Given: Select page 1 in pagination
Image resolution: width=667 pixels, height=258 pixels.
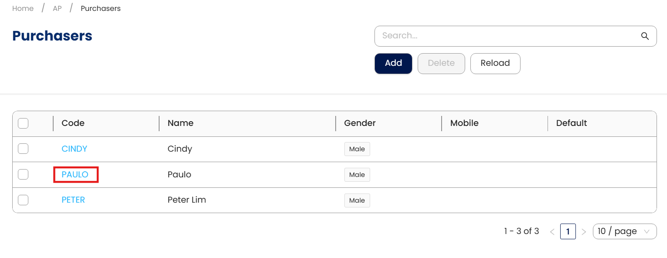Looking at the screenshot, I should coord(568,231).
